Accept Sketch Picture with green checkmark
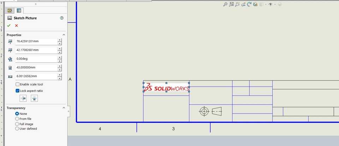The width and height of the screenshot is (339, 146). [x=8, y=26]
